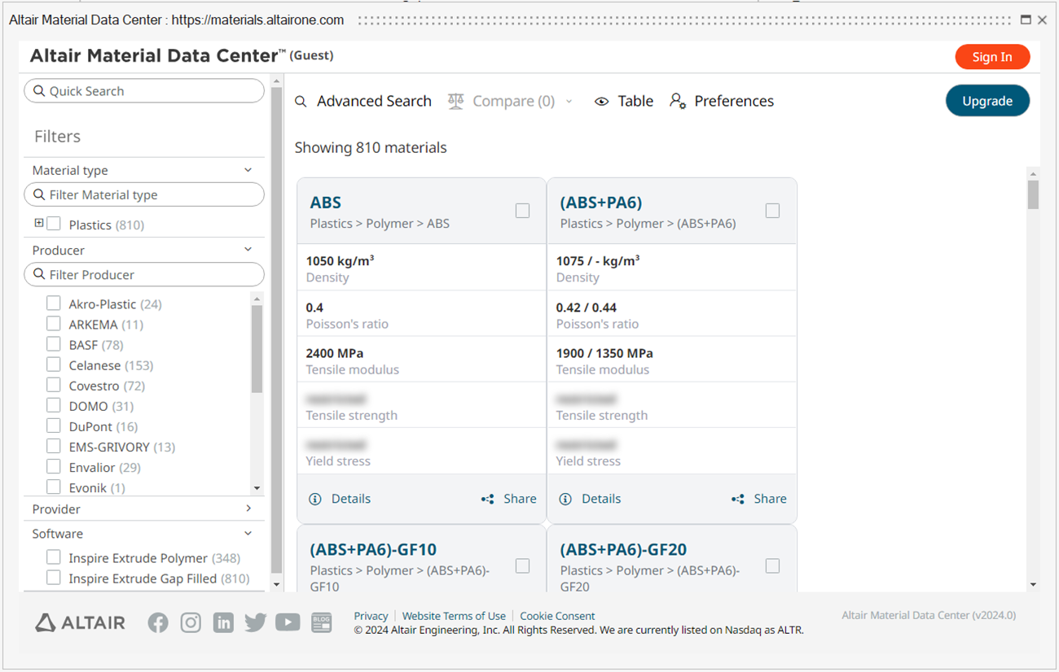The height and width of the screenshot is (672, 1059).
Task: Open Details for the ABS material
Action: coord(341,499)
